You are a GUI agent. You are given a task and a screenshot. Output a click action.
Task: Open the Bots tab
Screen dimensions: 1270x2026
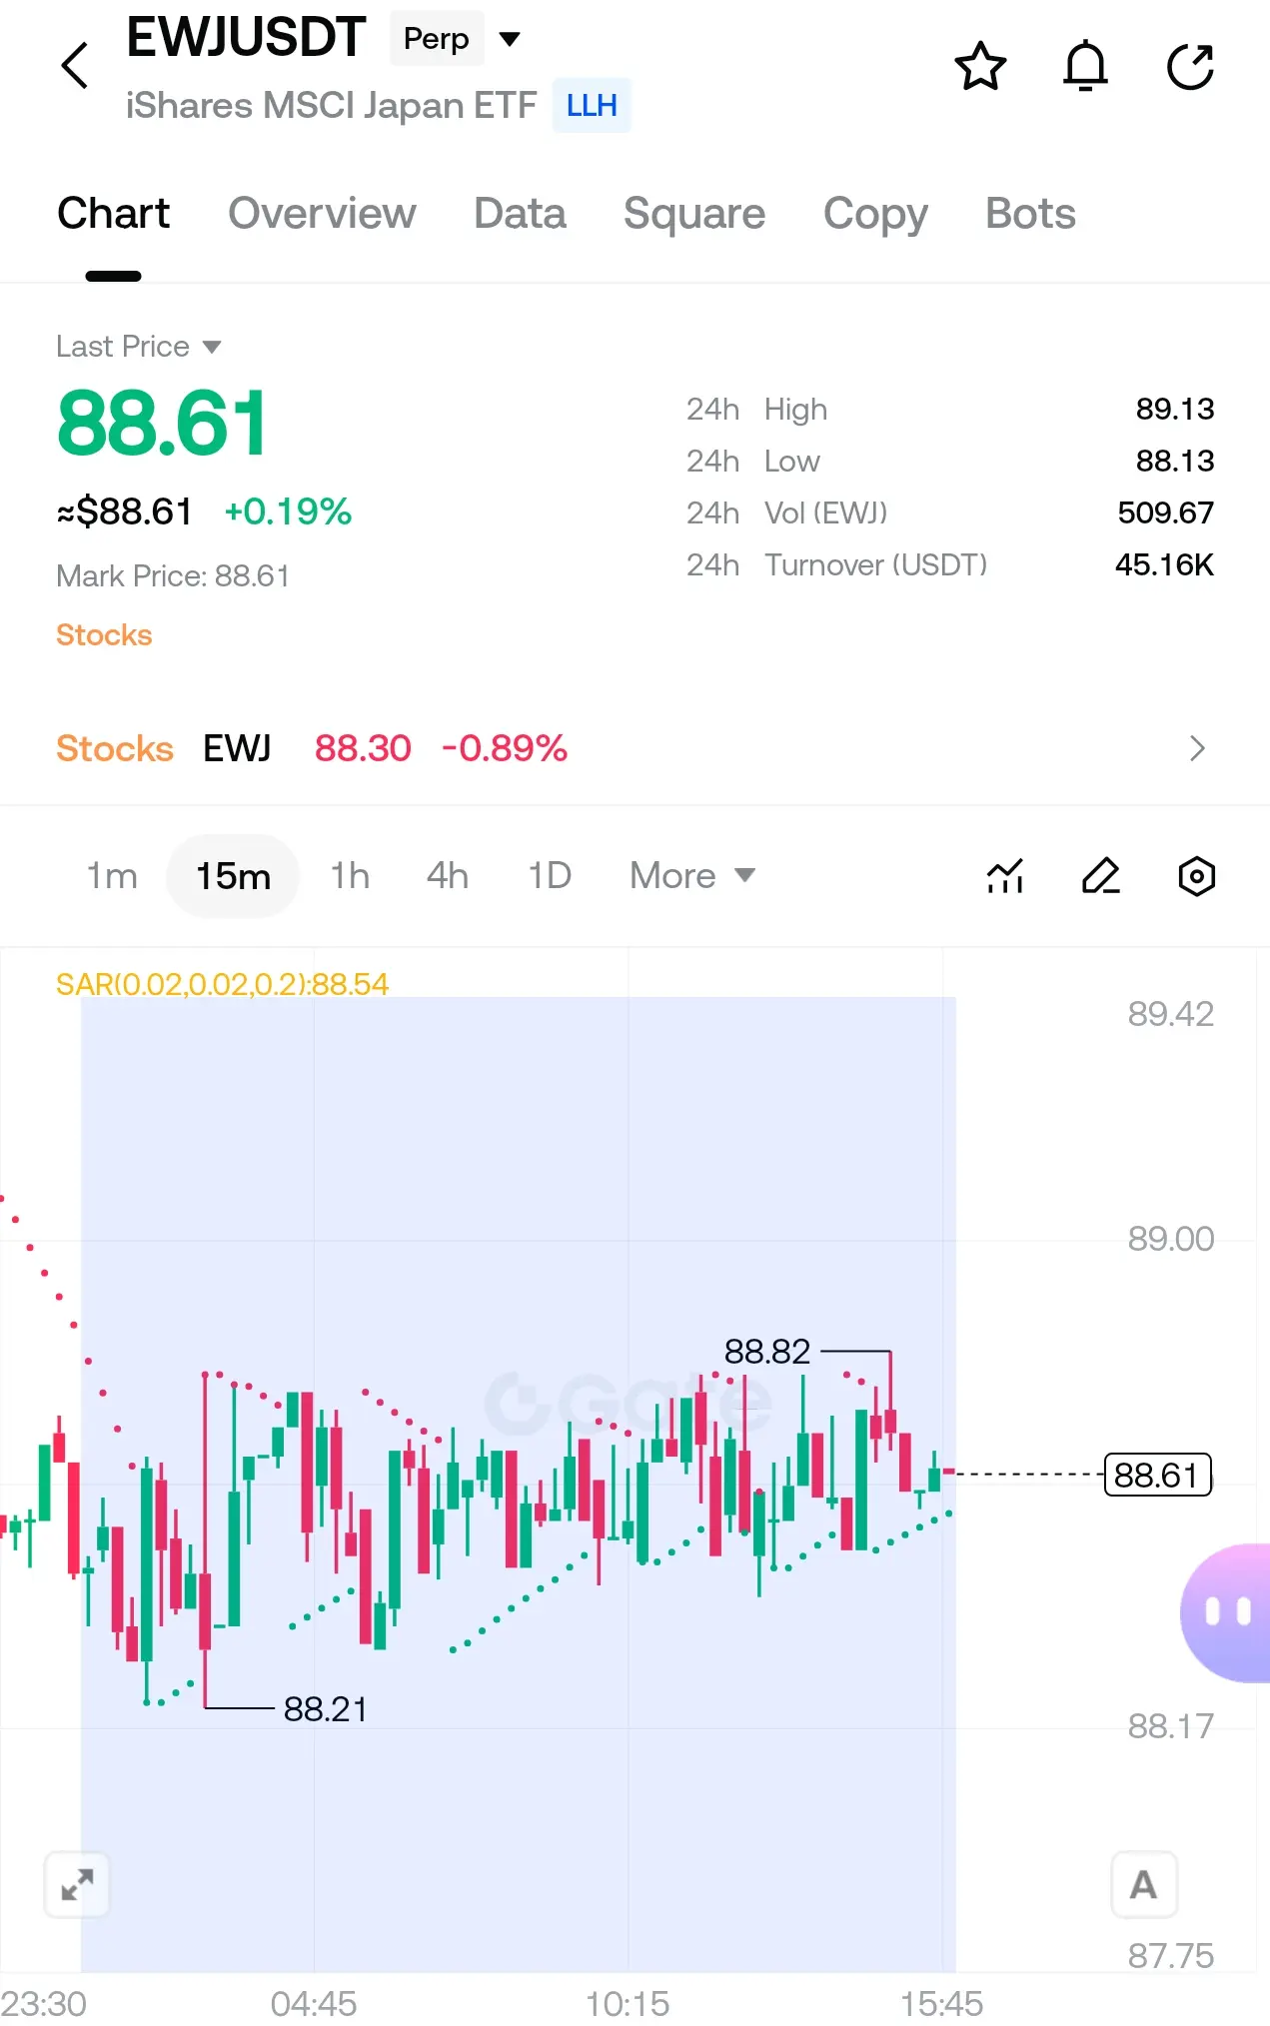pos(1030,214)
